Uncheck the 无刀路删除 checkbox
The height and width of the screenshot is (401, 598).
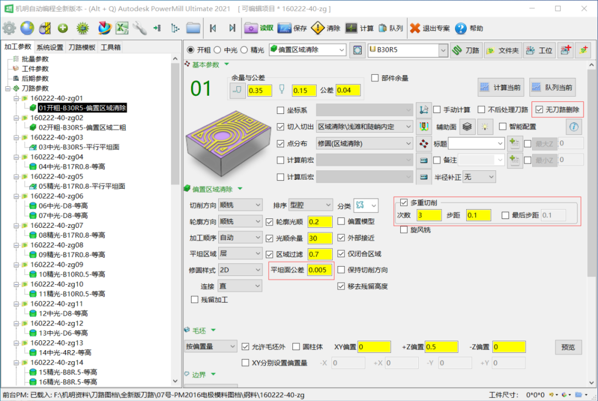(x=539, y=110)
